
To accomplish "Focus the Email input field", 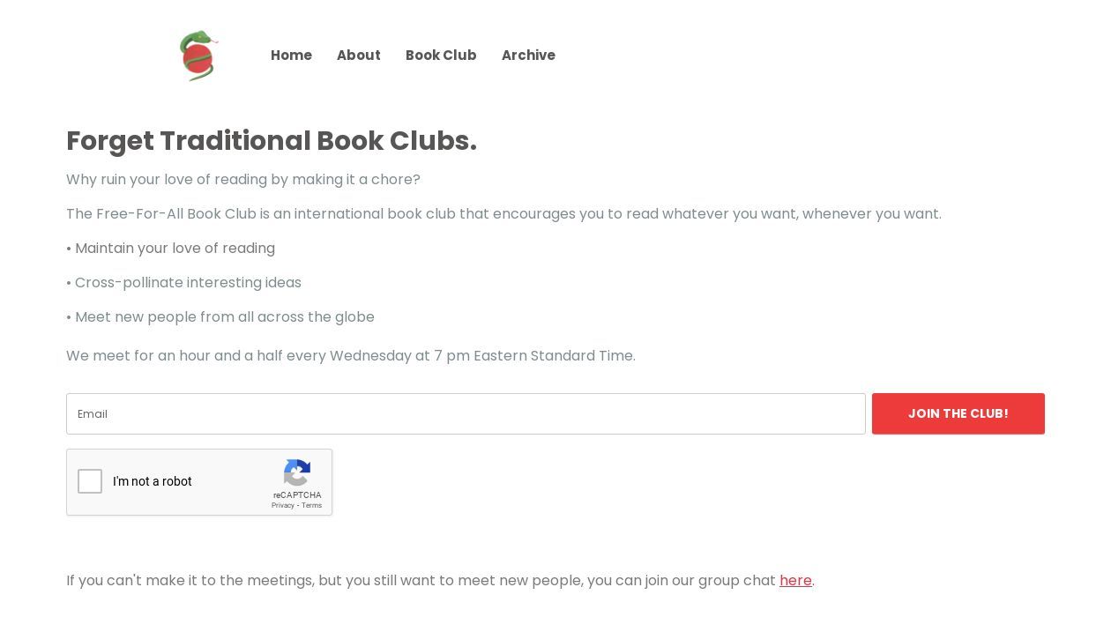I will (466, 414).
